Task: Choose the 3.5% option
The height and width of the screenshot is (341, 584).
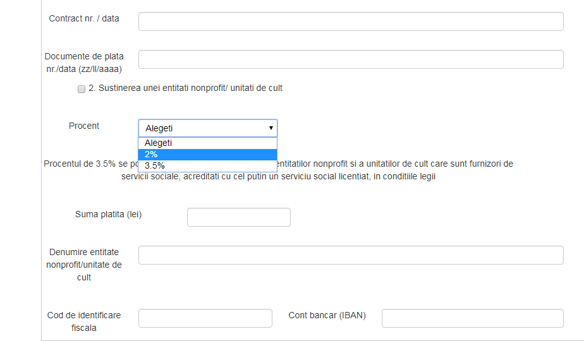Action: pyautogui.click(x=208, y=165)
